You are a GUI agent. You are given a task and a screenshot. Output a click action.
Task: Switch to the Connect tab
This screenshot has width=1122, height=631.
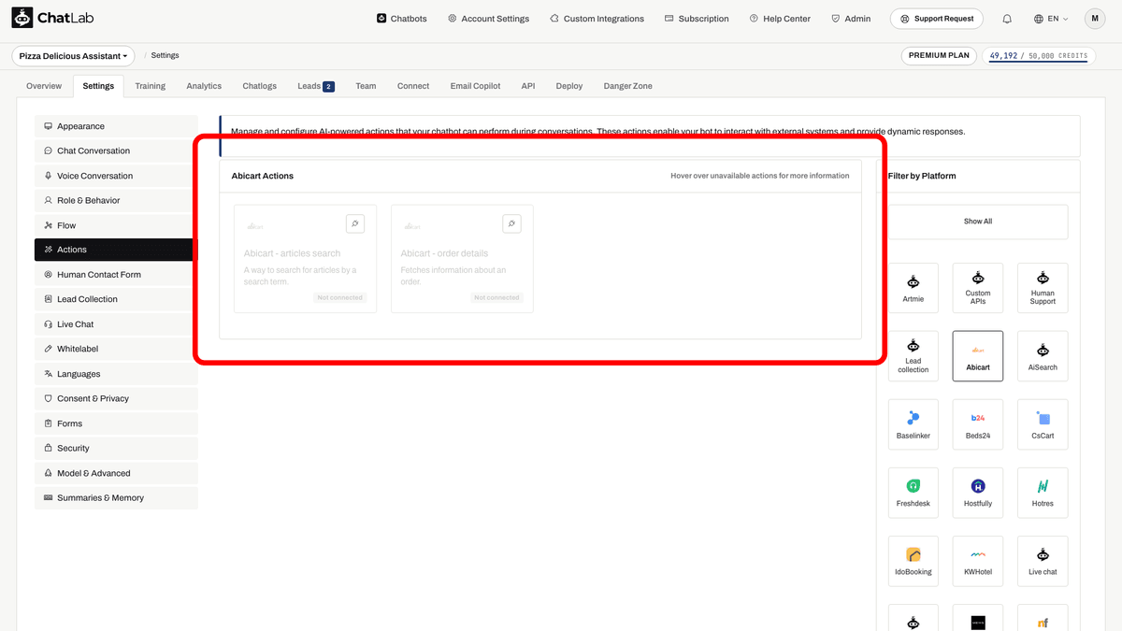(413, 86)
